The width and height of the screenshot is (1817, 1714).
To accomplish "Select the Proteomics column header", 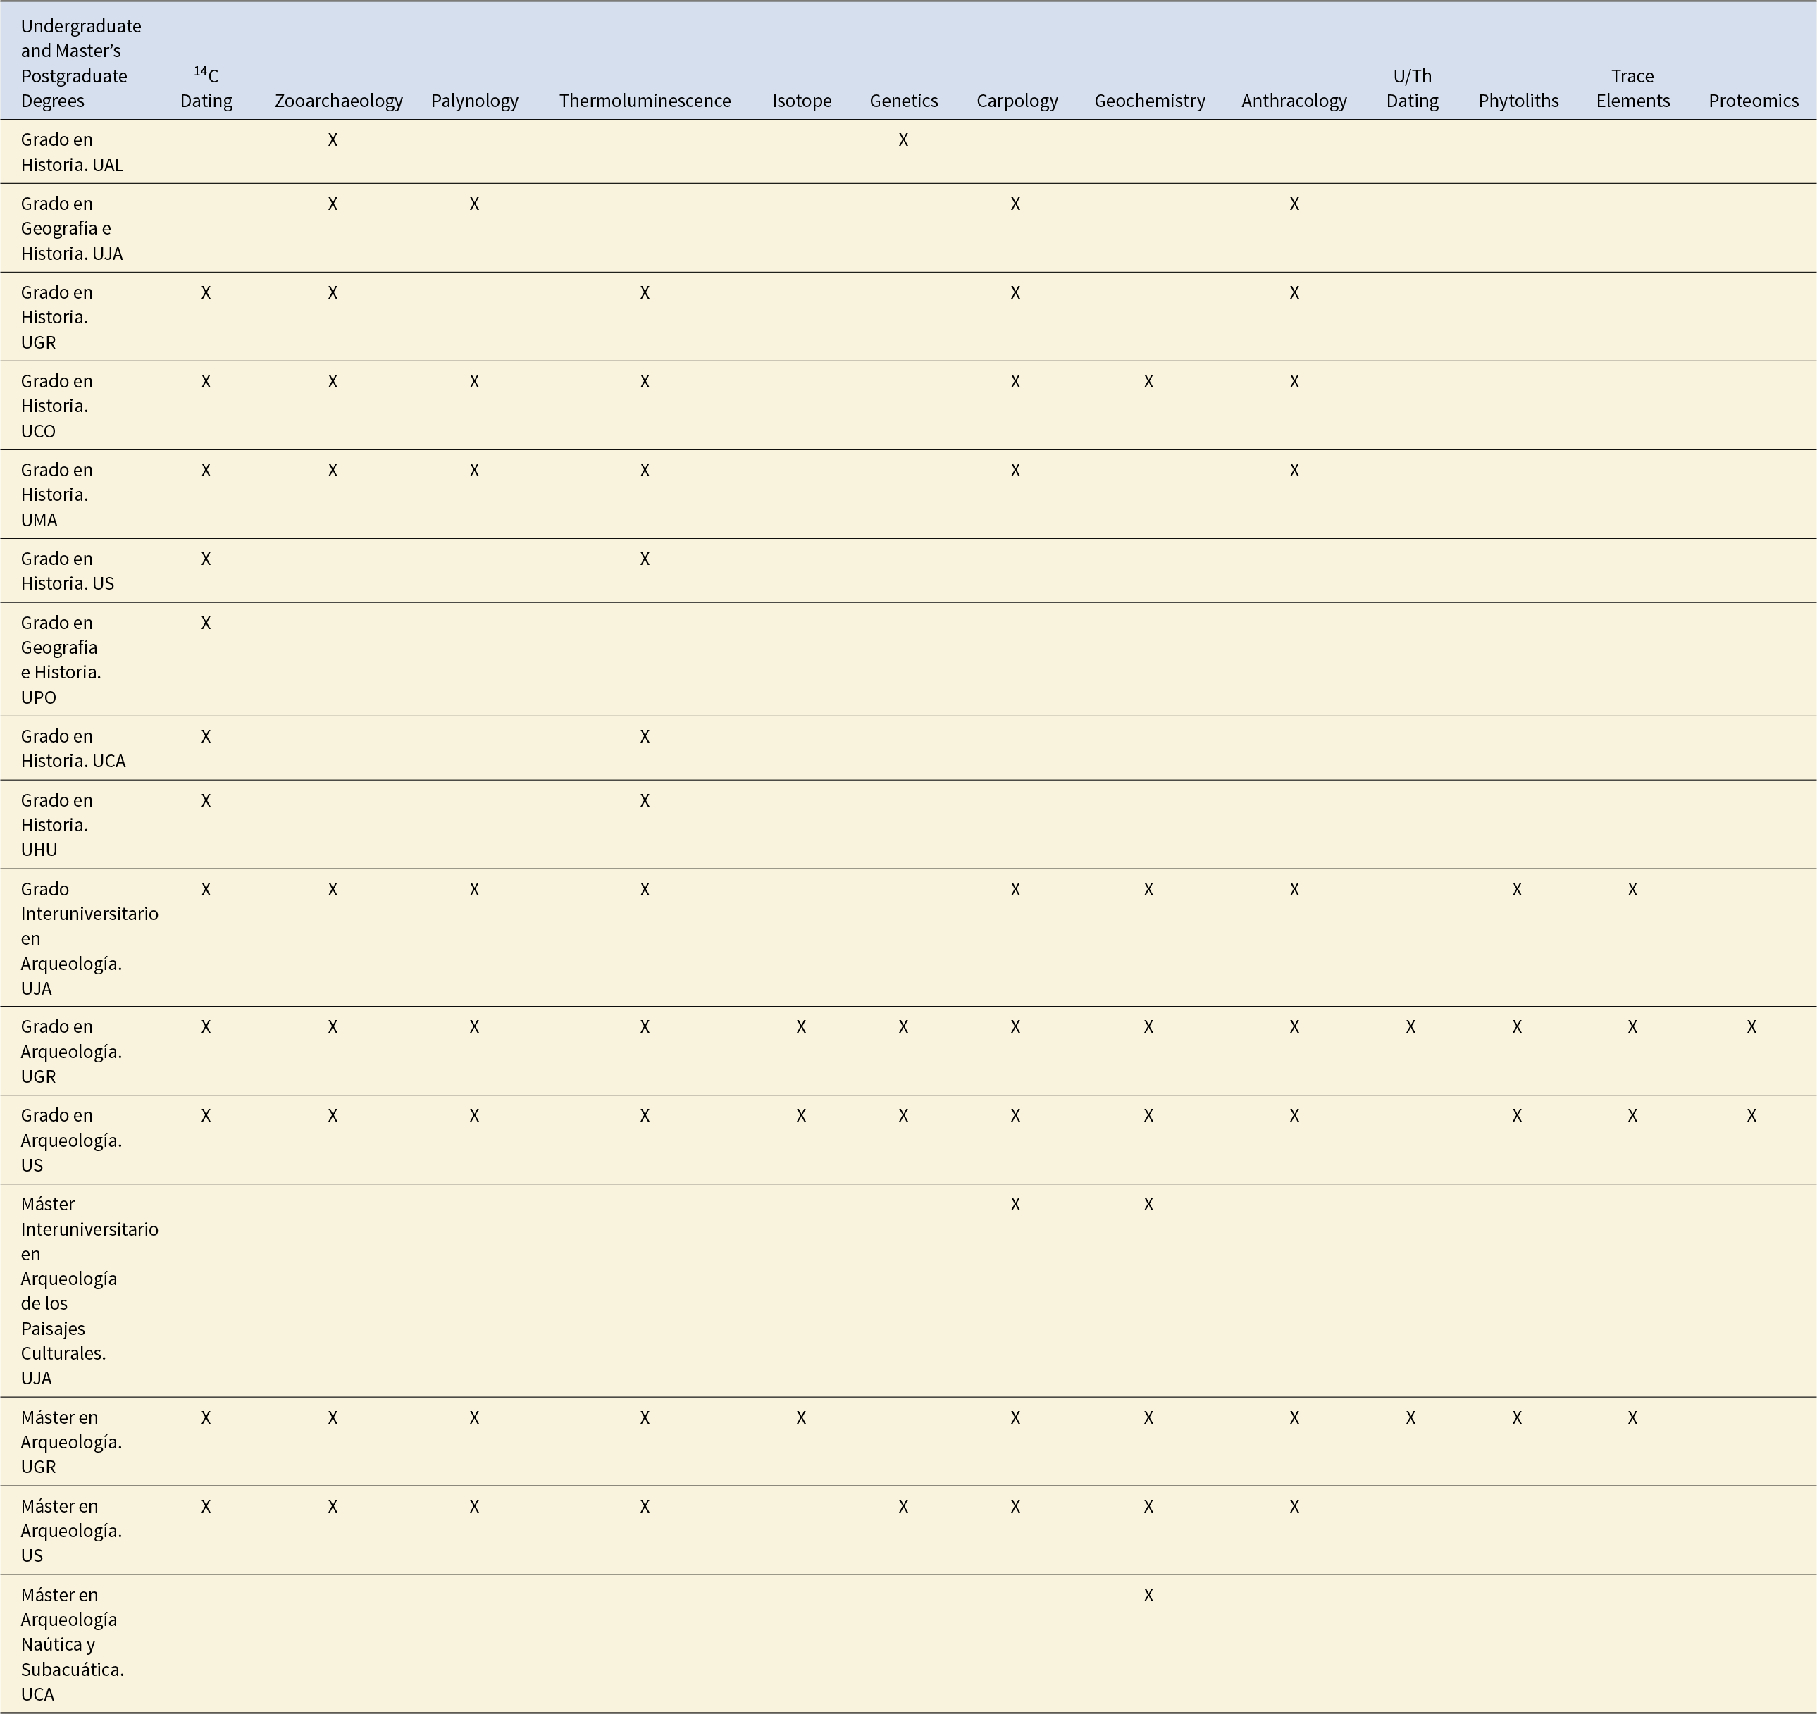I will (1753, 101).
